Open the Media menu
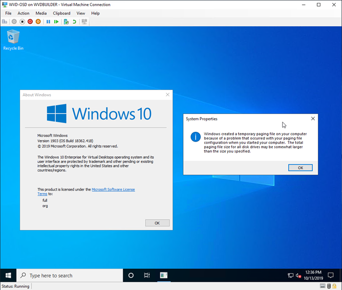Image resolution: width=342 pixels, height=290 pixels. [x=41, y=13]
